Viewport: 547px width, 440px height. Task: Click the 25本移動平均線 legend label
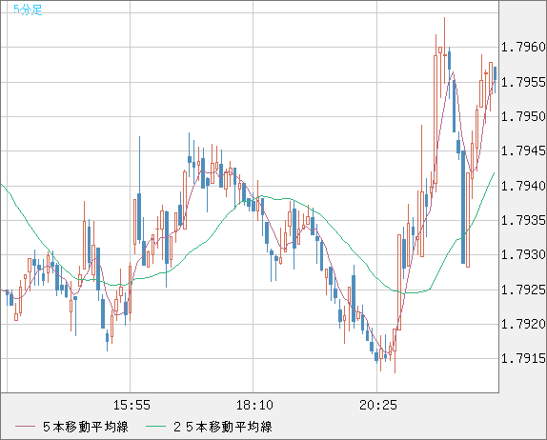pos(223,427)
